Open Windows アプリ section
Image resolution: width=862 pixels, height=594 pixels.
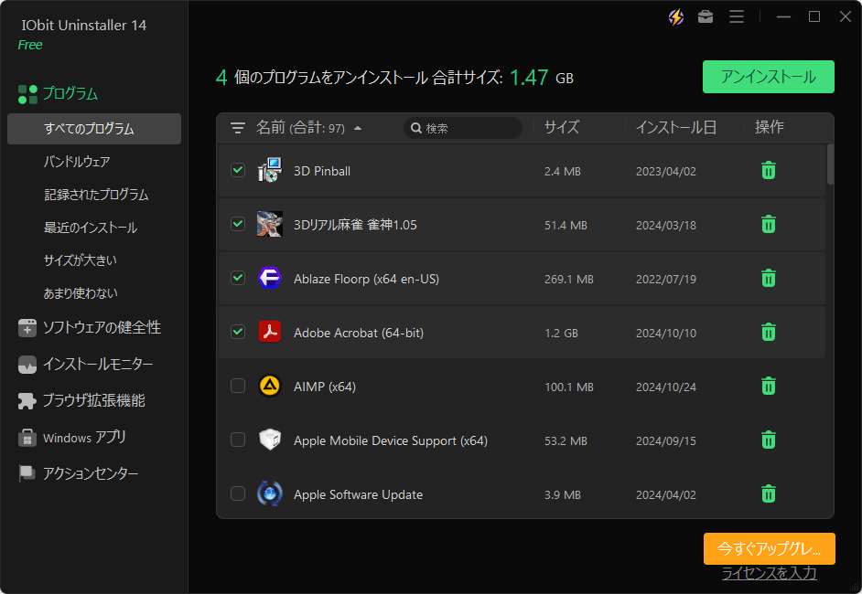click(72, 438)
